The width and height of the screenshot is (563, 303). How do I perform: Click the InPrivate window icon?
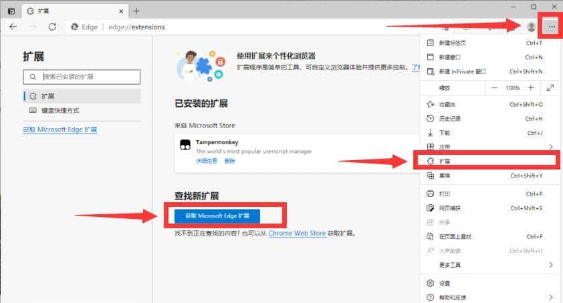[x=430, y=71]
